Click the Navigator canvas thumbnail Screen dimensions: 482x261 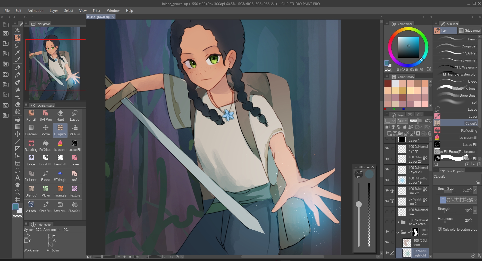point(55,63)
